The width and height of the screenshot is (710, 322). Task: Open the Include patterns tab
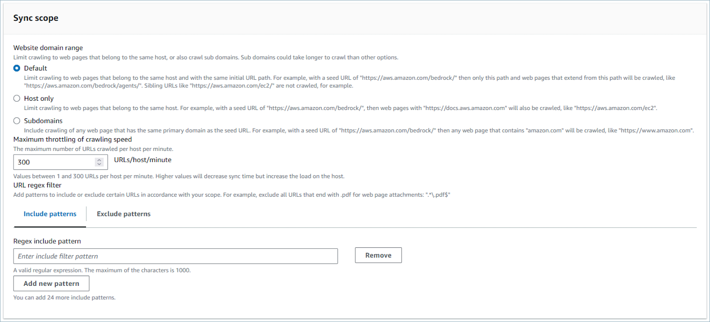pos(50,214)
